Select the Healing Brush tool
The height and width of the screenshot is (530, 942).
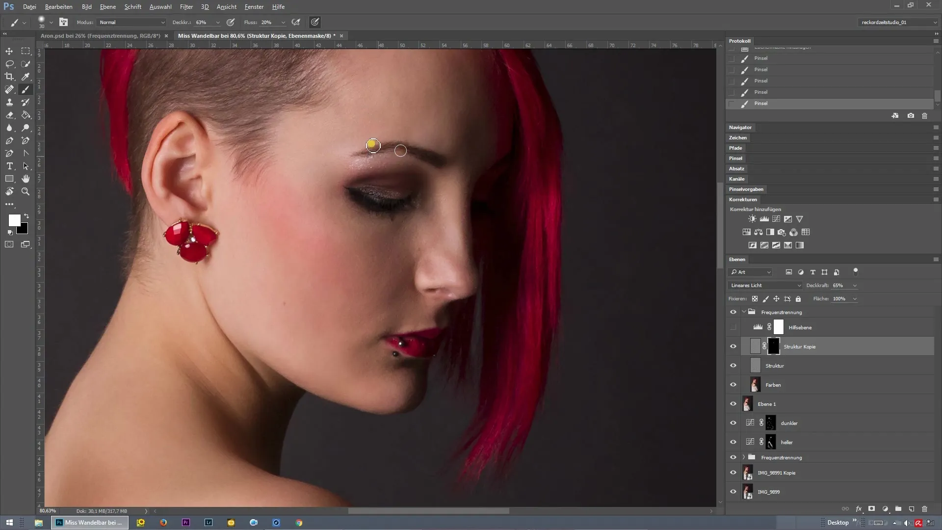pyautogui.click(x=9, y=89)
